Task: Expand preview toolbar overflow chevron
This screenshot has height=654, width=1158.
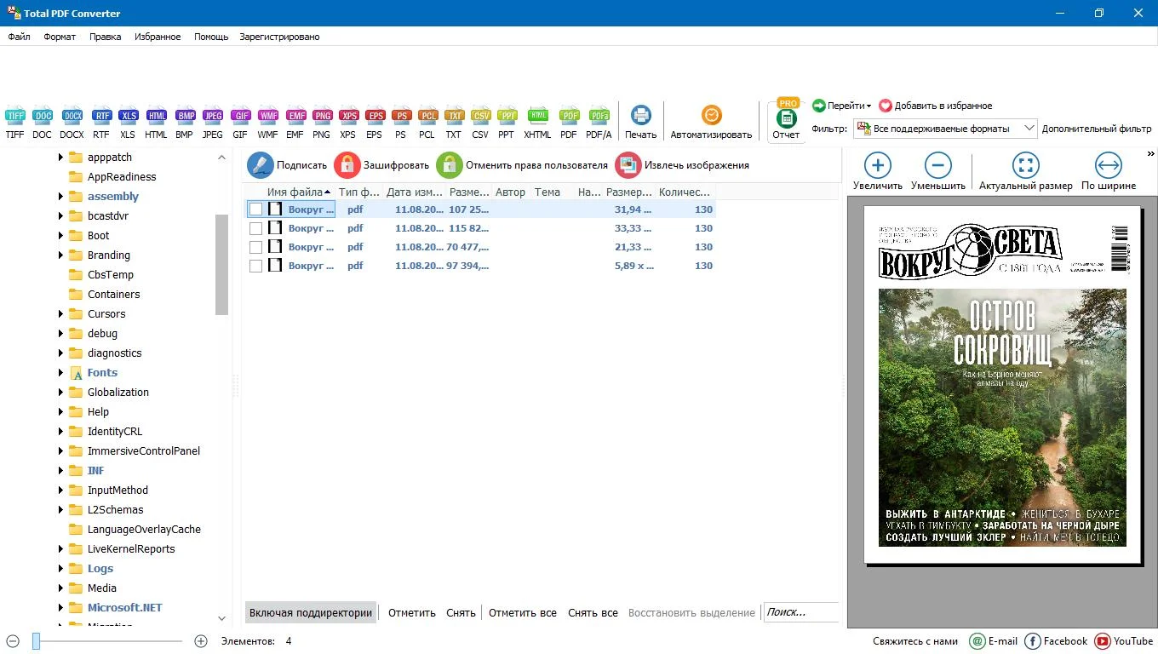Action: (x=1150, y=154)
